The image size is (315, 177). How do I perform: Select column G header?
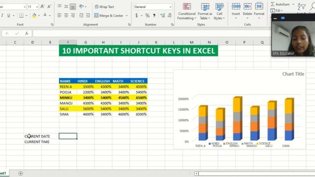coord(86,42)
